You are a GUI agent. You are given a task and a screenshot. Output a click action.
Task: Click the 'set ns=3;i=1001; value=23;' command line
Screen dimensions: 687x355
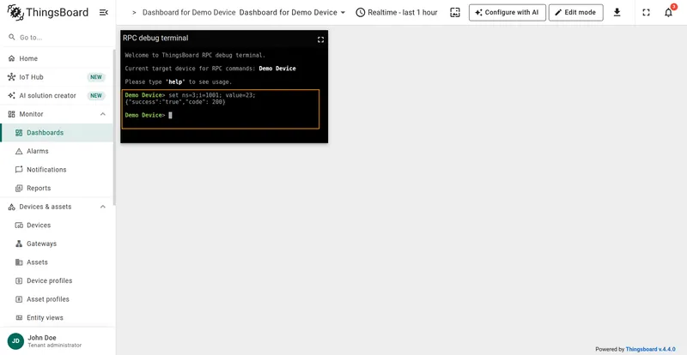[211, 95]
